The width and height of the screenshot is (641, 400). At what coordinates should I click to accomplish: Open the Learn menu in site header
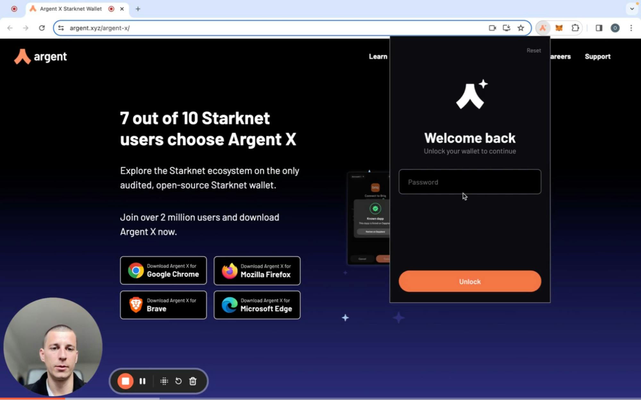(378, 57)
